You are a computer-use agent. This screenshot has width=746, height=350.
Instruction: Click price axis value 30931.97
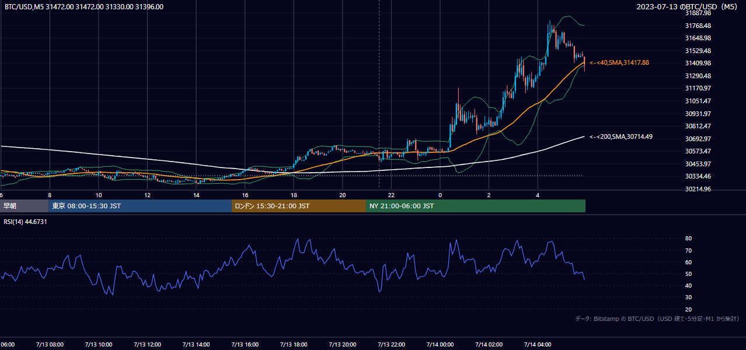698,114
